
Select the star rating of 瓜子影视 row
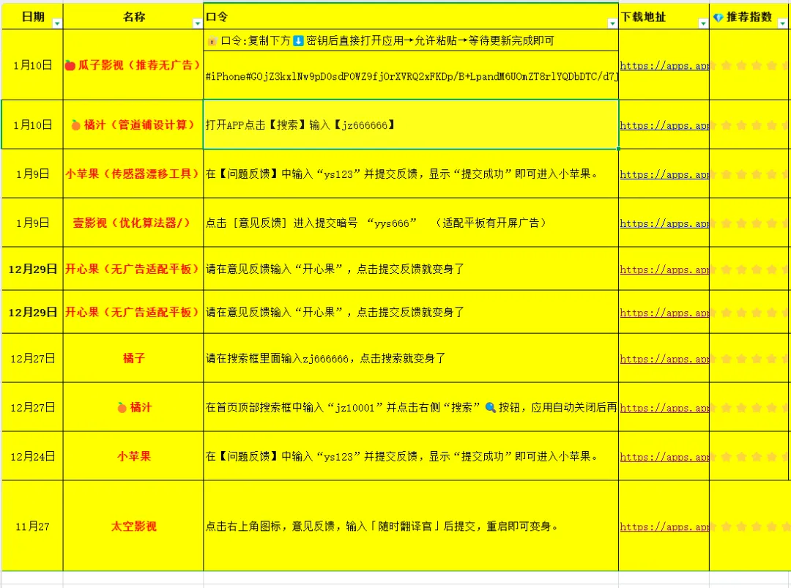pos(750,64)
